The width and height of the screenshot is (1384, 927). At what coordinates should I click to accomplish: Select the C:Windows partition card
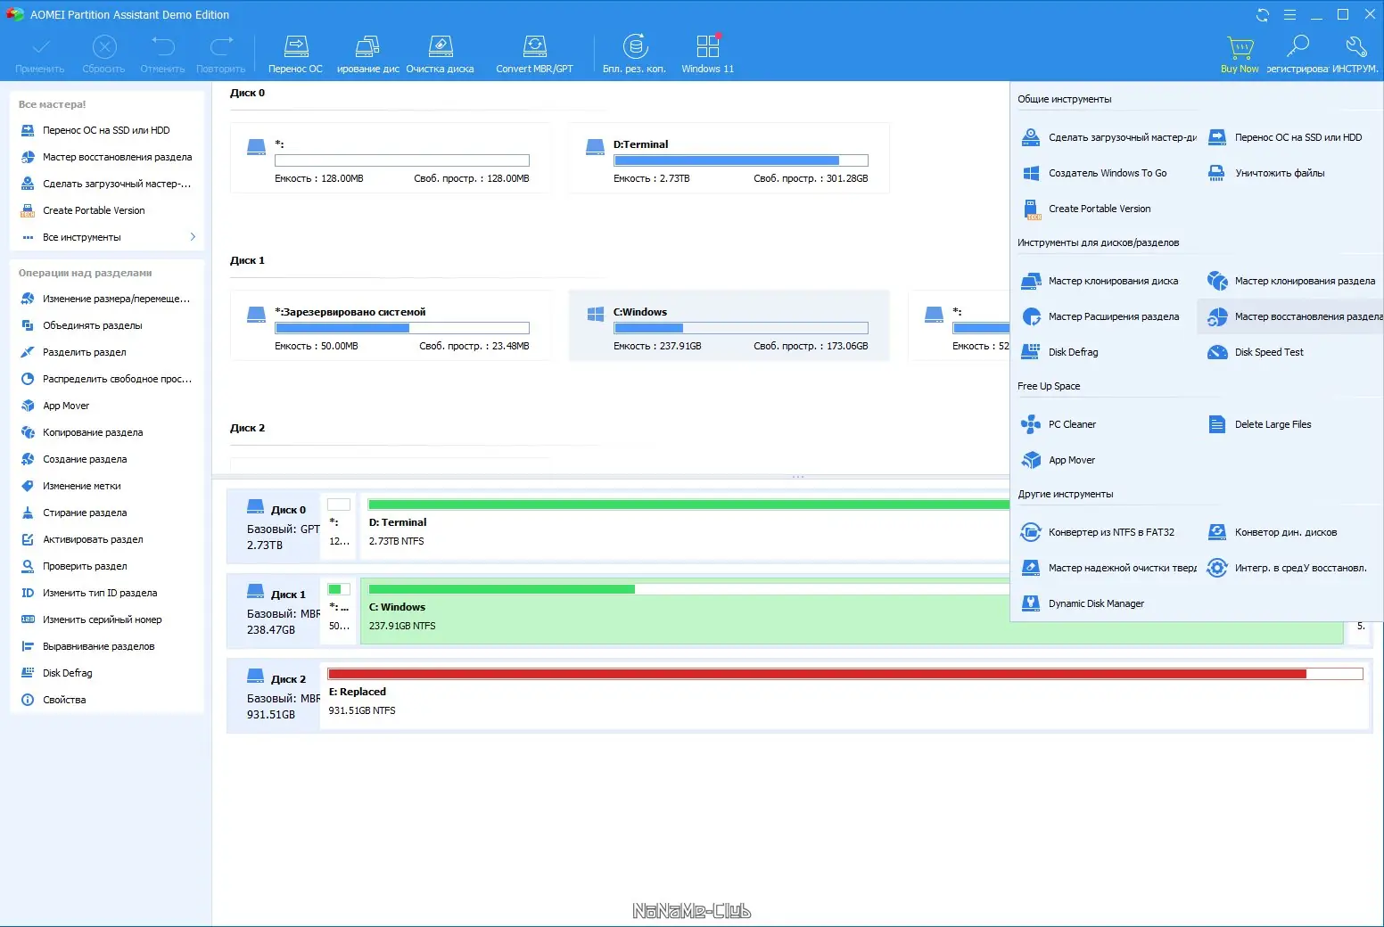pyautogui.click(x=729, y=325)
